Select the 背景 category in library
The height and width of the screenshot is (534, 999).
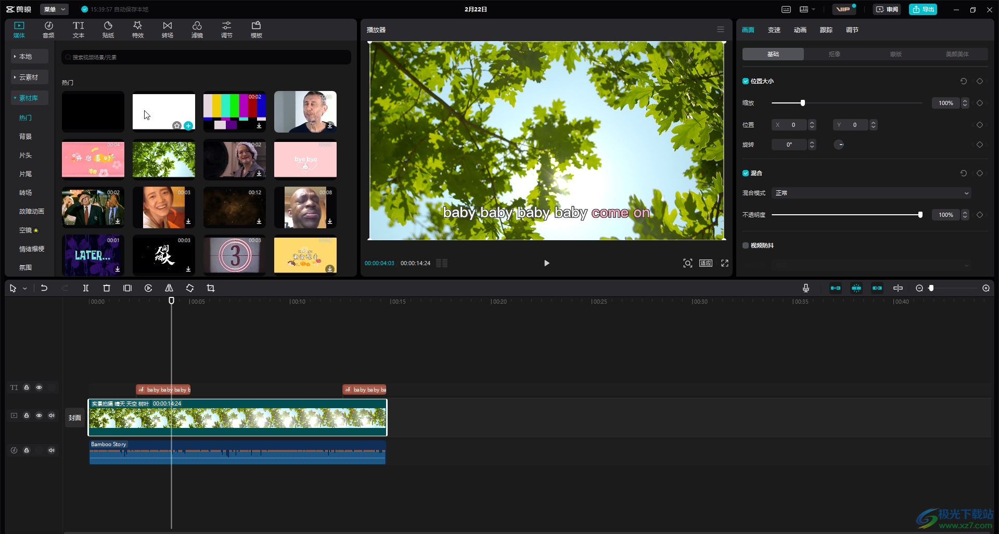pyautogui.click(x=25, y=136)
